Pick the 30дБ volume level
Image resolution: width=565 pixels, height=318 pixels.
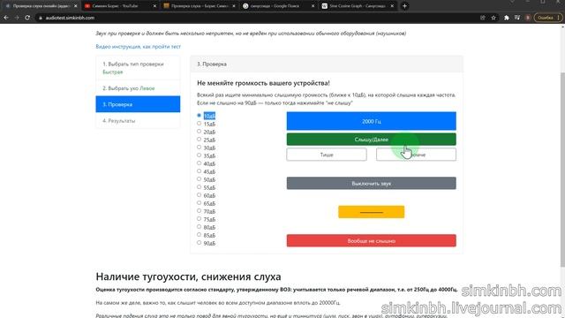199,148
